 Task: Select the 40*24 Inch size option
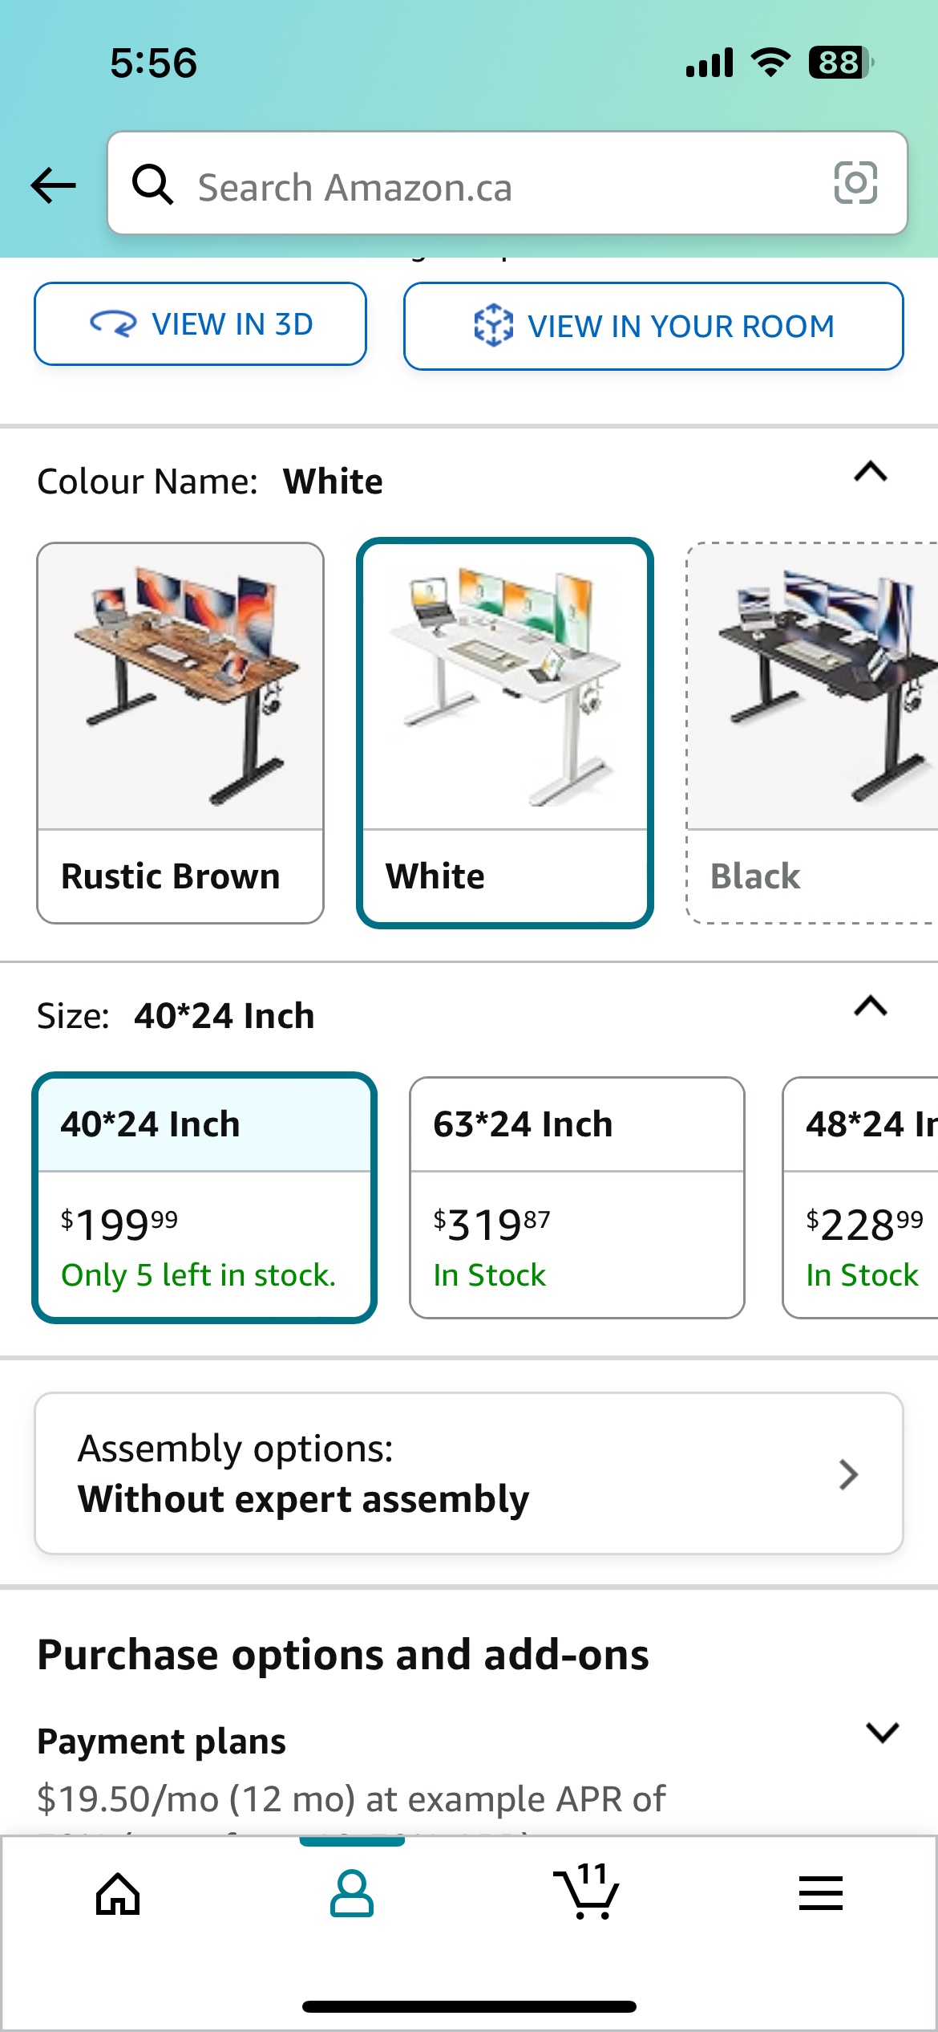(x=204, y=1198)
